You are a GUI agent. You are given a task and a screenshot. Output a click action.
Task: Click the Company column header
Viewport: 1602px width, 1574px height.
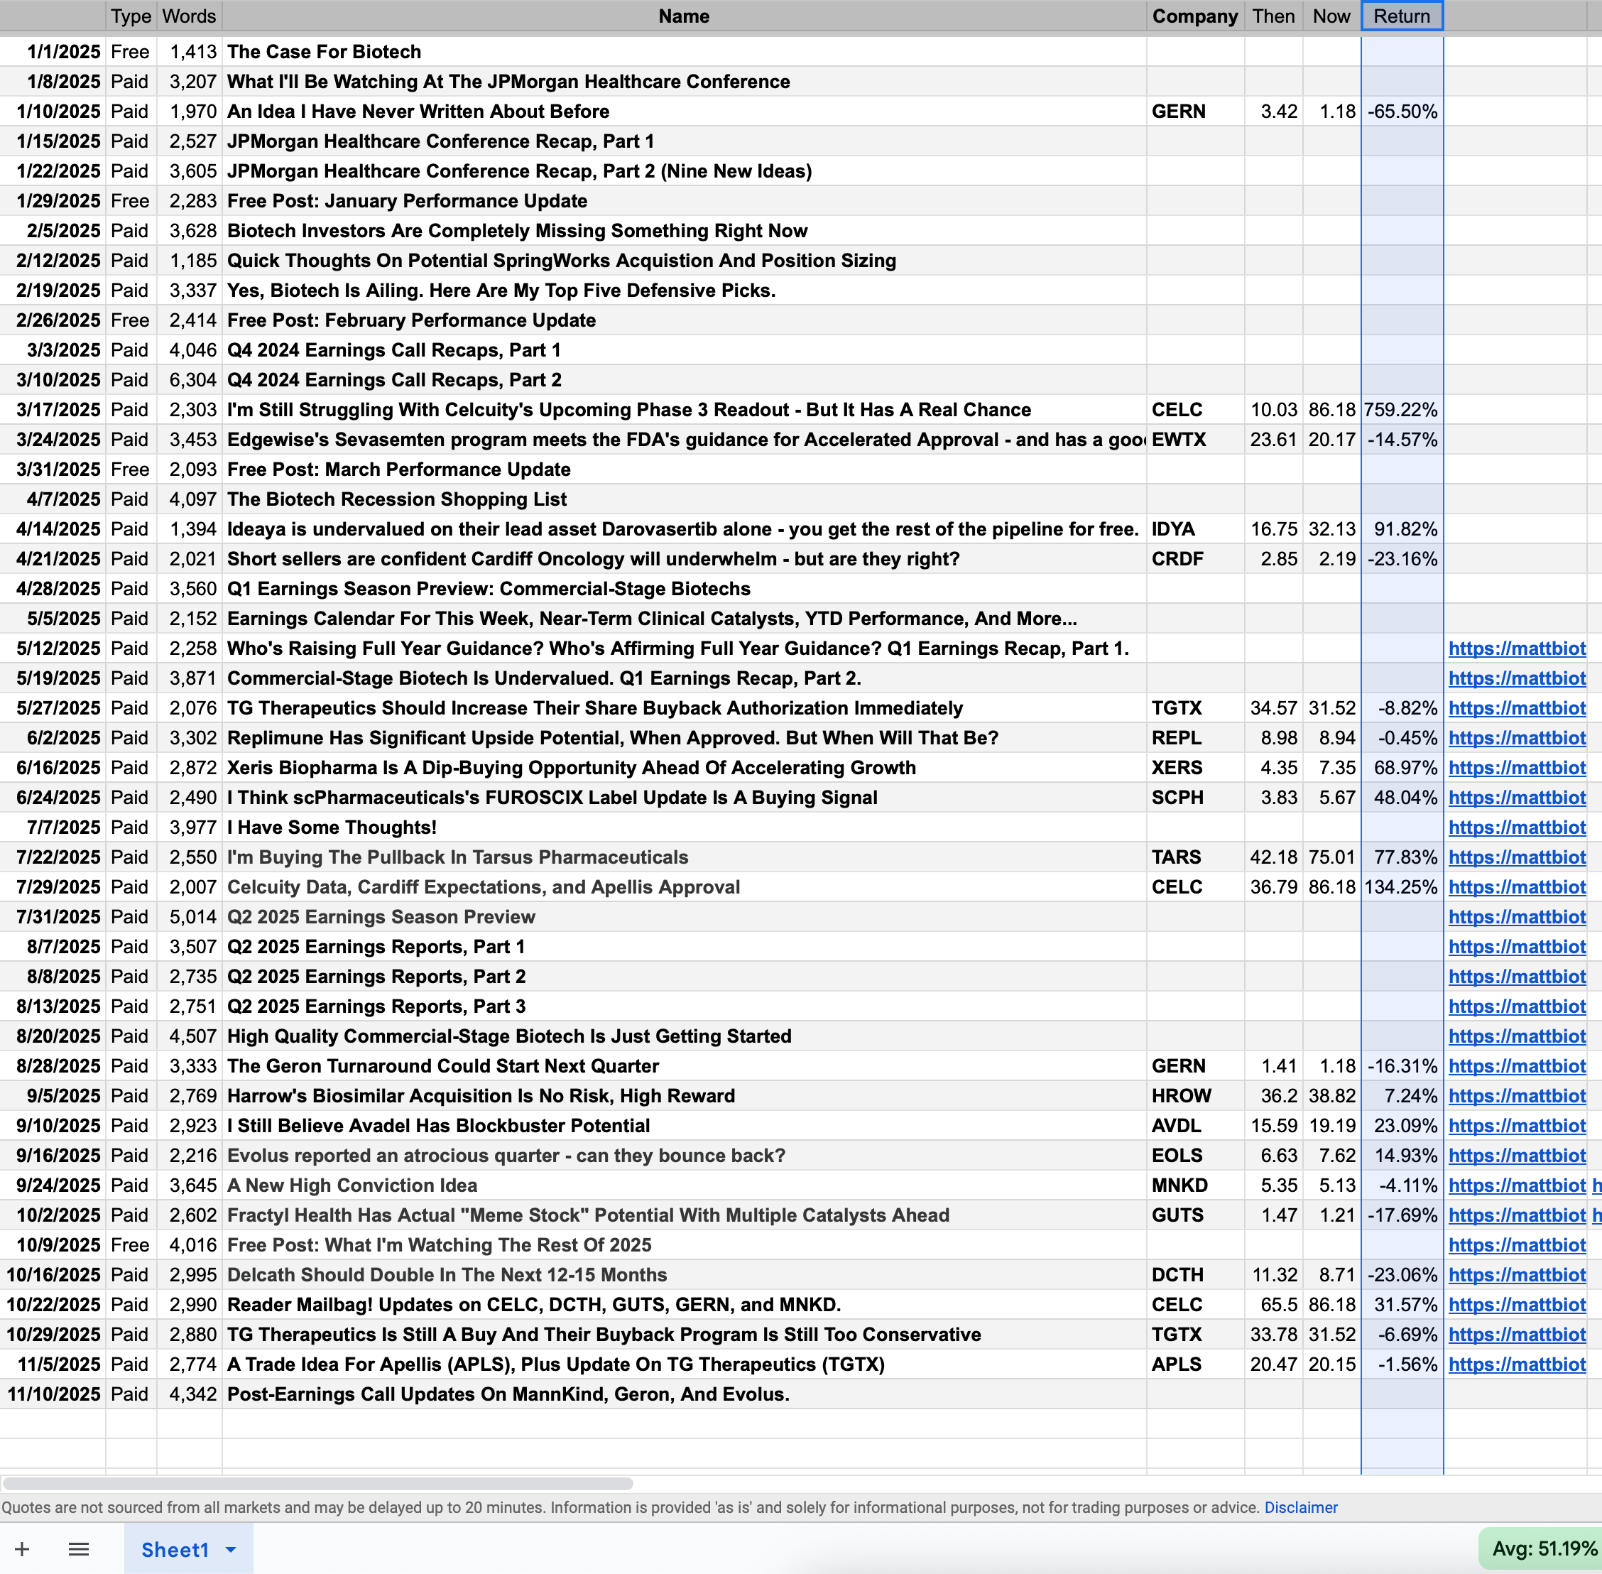(1194, 16)
